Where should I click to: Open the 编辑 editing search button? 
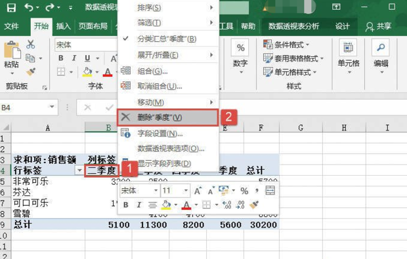tap(381, 56)
